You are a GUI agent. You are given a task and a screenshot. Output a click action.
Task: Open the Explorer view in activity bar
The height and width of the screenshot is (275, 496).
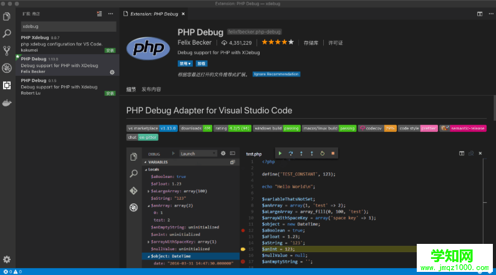(7, 16)
